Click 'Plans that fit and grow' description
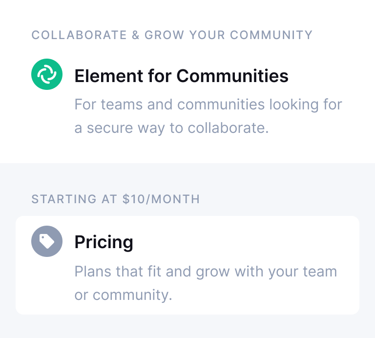The height and width of the screenshot is (338, 375). point(206,271)
